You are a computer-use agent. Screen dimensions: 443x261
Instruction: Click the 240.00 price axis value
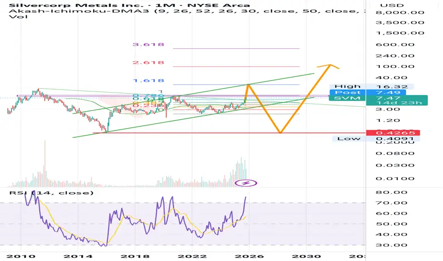pos(395,56)
